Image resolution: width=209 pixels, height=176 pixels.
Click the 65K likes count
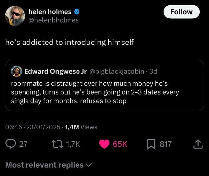point(120,144)
